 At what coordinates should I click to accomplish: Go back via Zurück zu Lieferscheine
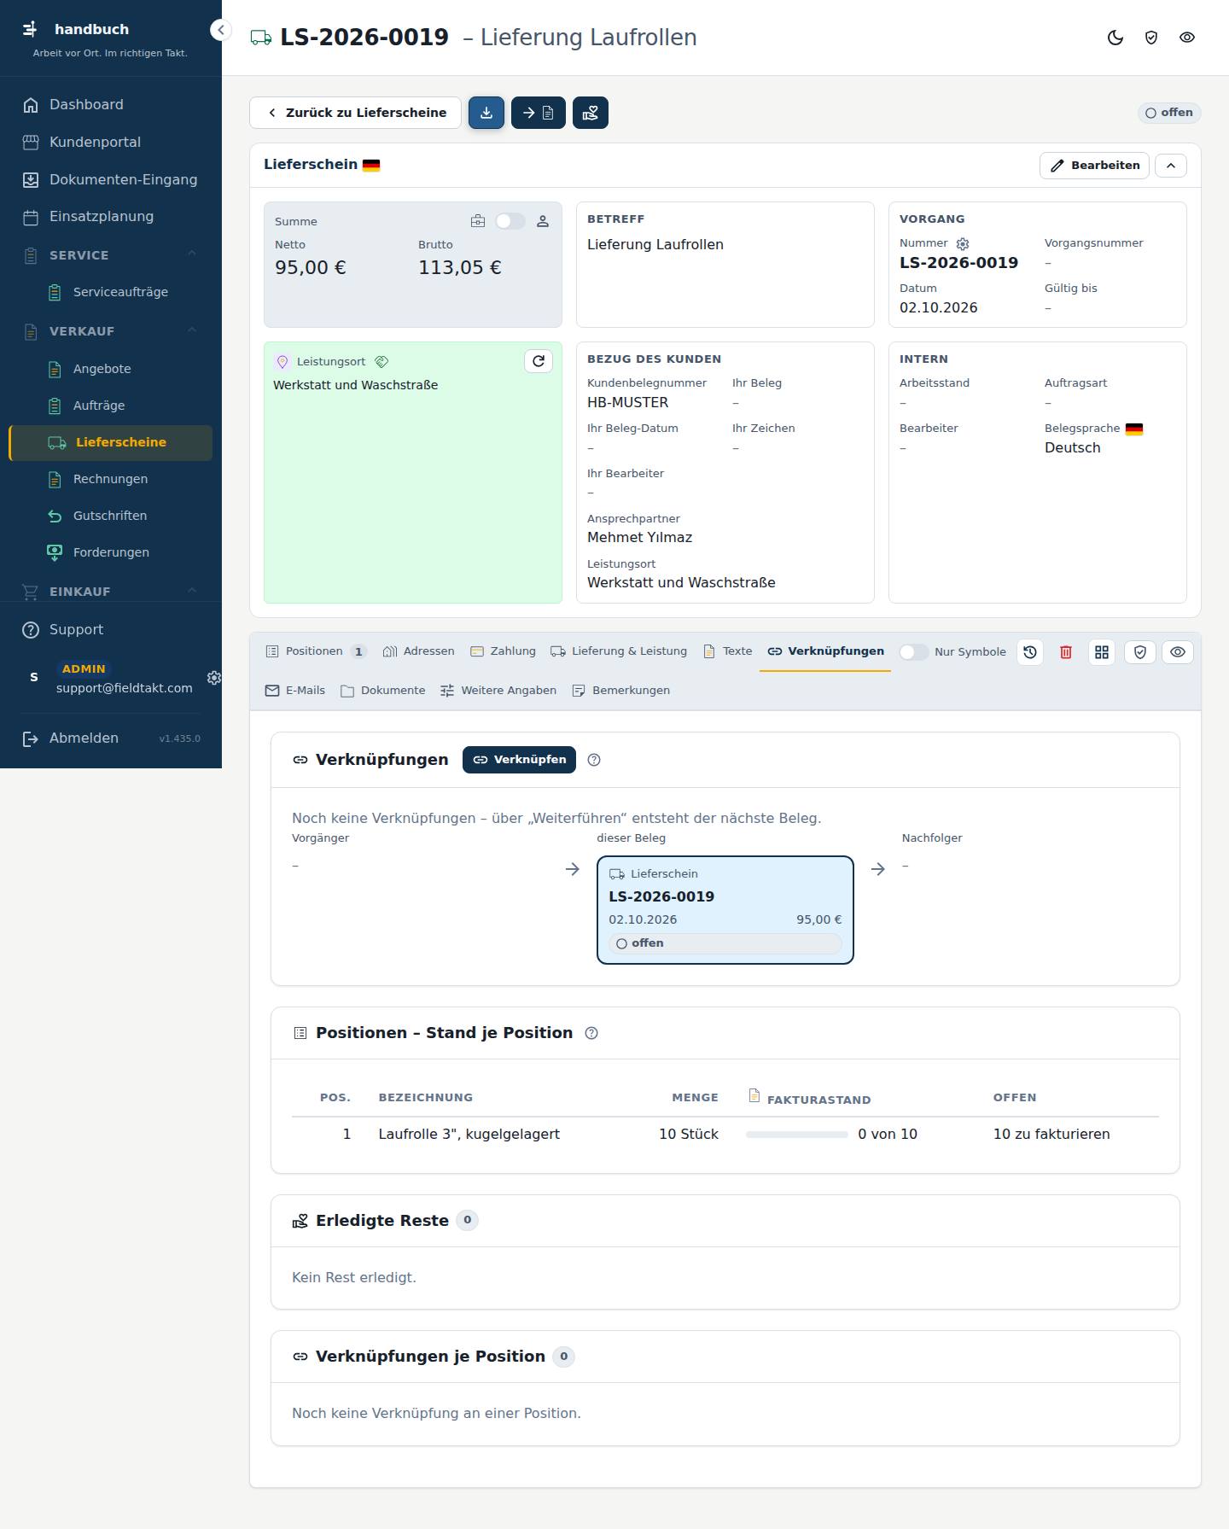pos(356,113)
